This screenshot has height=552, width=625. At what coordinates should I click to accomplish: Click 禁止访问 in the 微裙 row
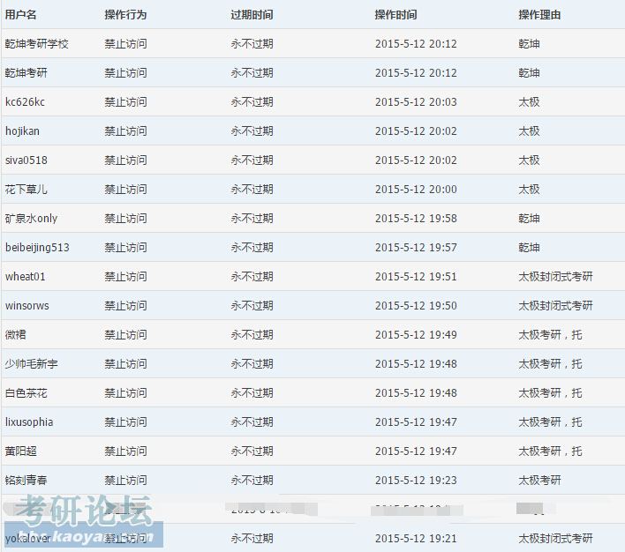point(125,334)
